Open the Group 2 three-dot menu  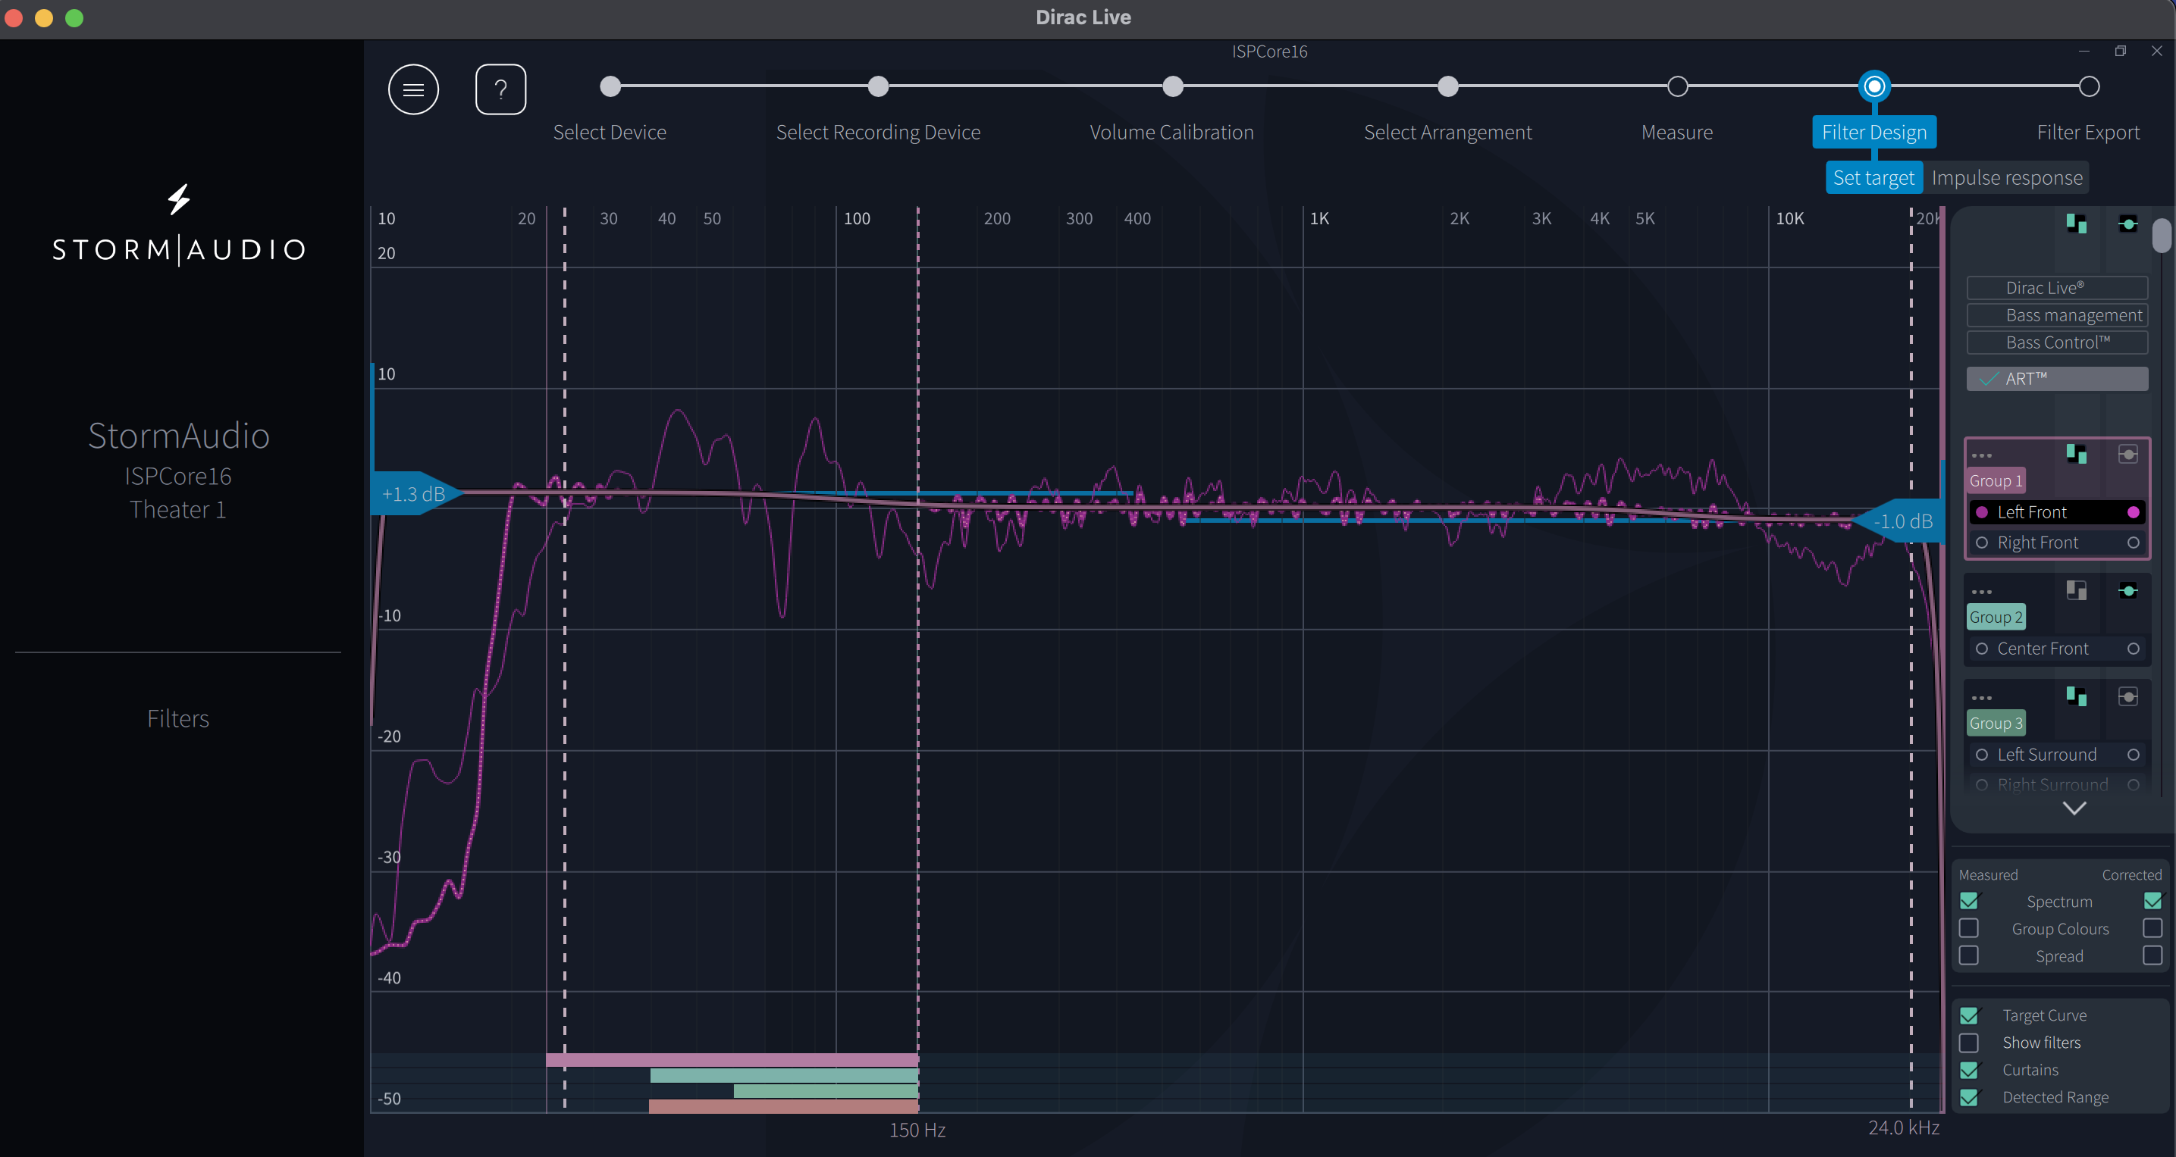pos(1982,592)
